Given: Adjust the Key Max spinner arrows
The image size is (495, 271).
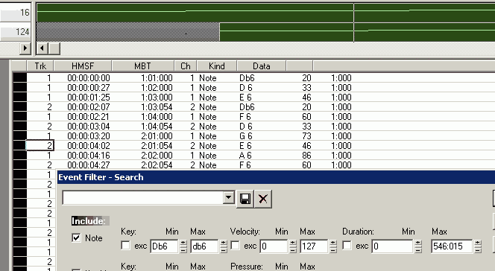Looking at the screenshot, I should pos(223,246).
